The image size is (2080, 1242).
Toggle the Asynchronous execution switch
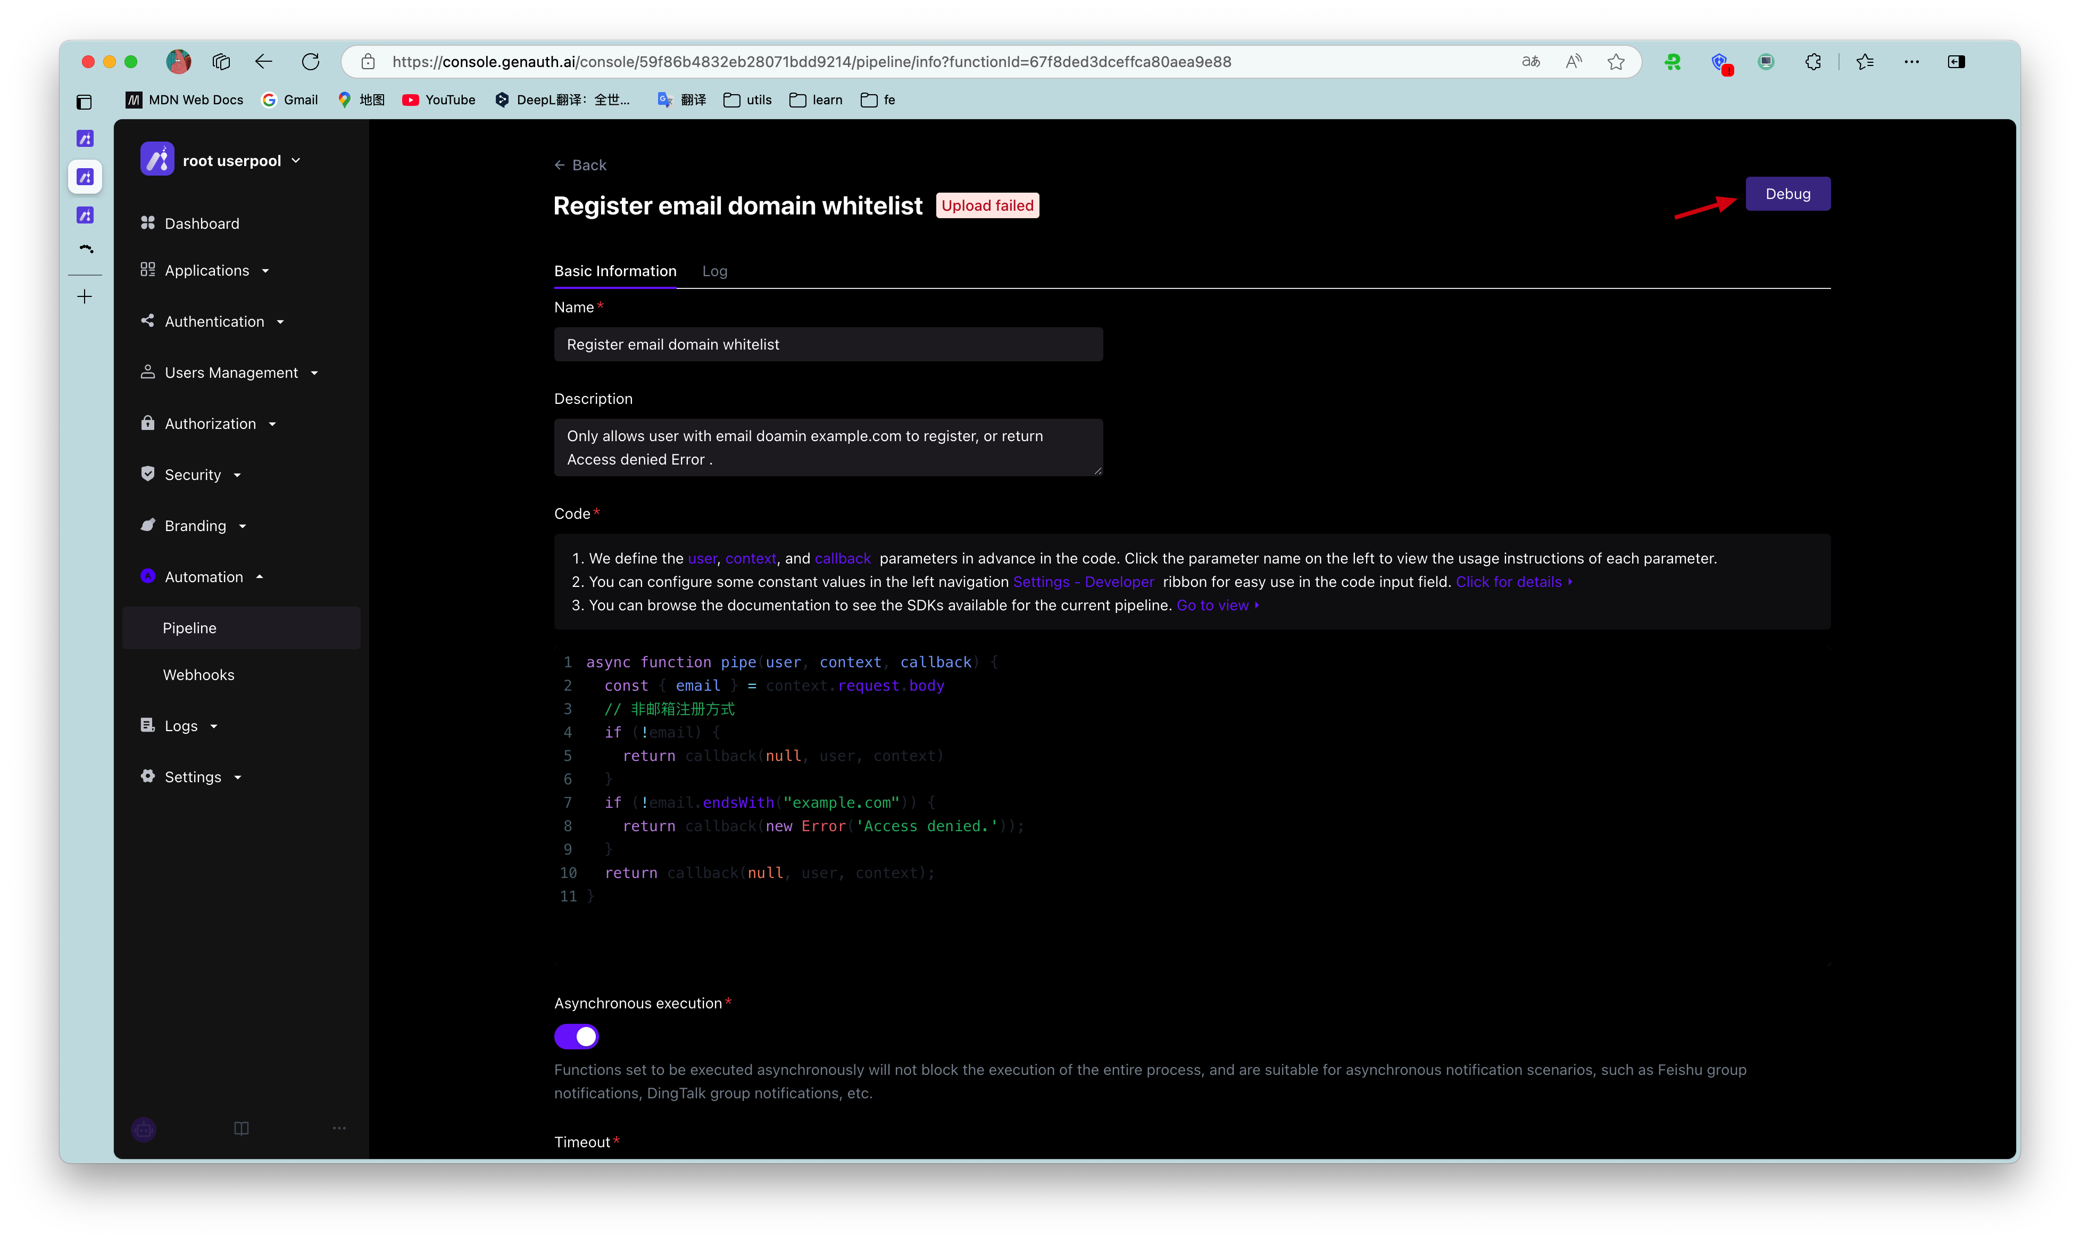pyautogui.click(x=576, y=1036)
